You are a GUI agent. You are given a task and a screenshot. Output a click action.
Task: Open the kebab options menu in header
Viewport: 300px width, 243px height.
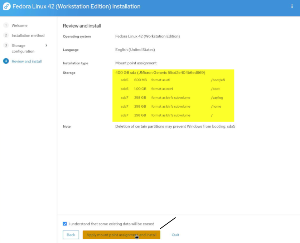pos(292,6)
